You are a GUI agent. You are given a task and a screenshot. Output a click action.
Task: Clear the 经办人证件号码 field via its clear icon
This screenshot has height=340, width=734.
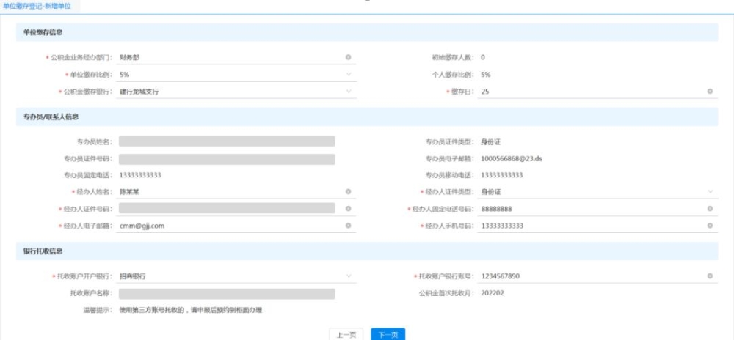(x=348, y=209)
